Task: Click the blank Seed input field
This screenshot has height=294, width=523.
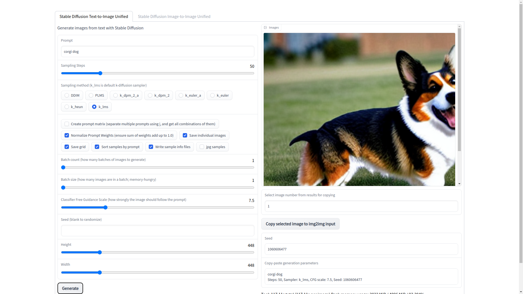Action: click(157, 231)
